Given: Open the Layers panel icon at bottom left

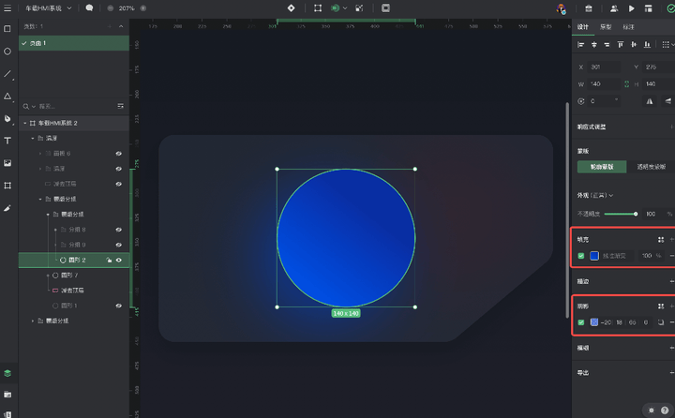Looking at the screenshot, I should tap(7, 373).
